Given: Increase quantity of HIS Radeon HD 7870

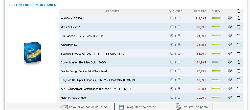Looking at the screenshot, I should (x=179, y=36).
